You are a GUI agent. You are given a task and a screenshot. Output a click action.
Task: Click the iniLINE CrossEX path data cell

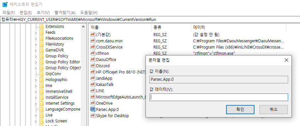coord(238,47)
